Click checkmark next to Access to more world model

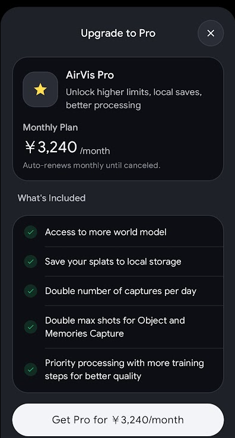point(31,232)
